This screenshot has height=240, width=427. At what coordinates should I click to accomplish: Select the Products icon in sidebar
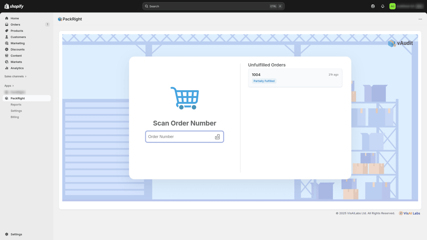[6, 31]
